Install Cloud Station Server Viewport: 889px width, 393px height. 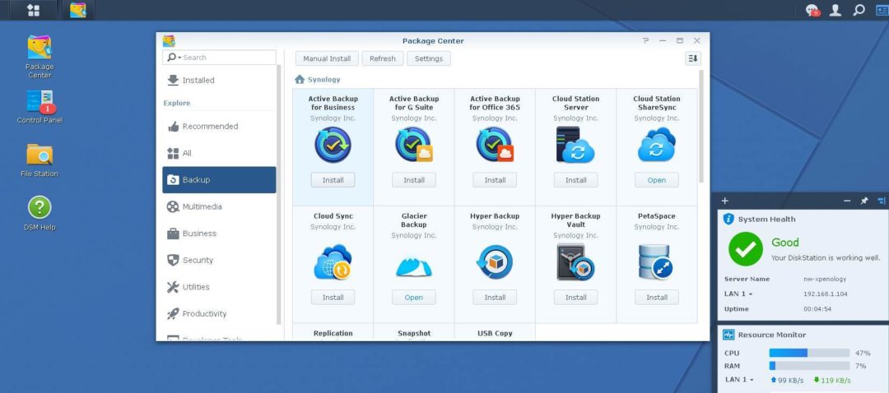point(575,180)
